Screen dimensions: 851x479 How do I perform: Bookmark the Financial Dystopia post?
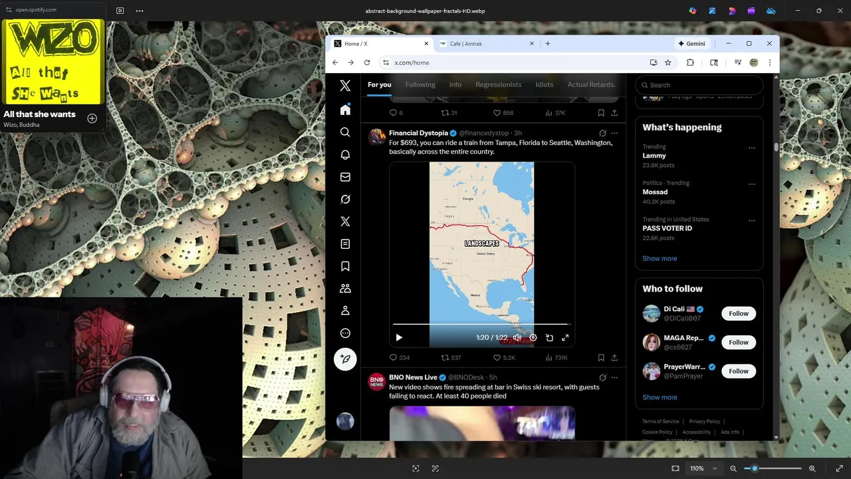[x=601, y=358]
